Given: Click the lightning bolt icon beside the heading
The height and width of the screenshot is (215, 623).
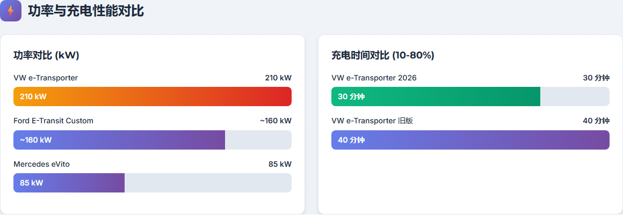Looking at the screenshot, I should click(x=11, y=11).
